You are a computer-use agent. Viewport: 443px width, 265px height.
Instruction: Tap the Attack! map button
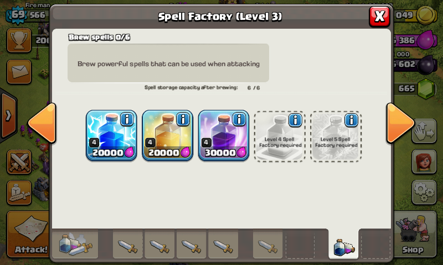point(29,234)
